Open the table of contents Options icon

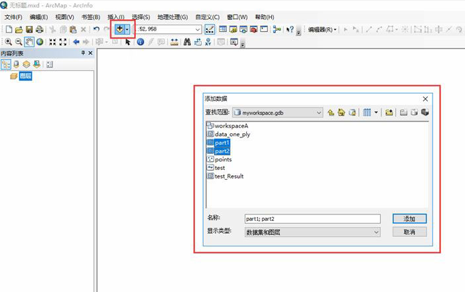(x=50, y=64)
